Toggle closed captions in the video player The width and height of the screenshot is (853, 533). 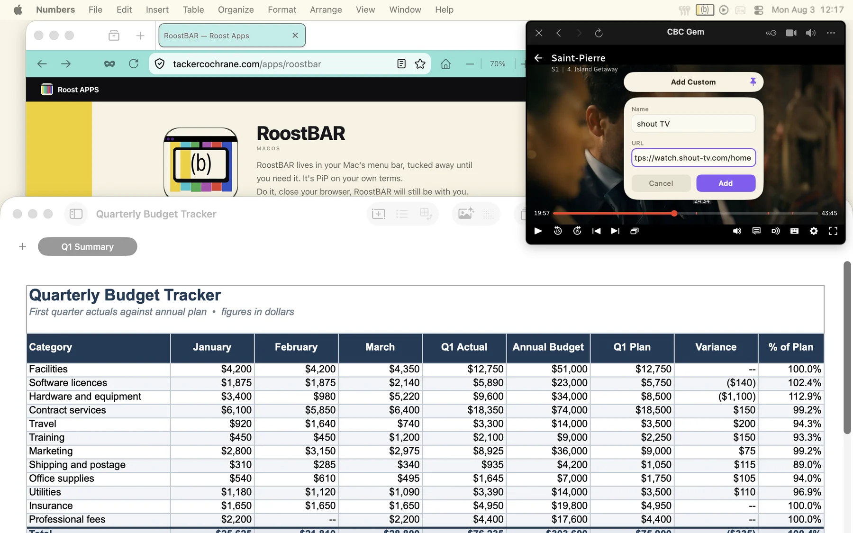click(x=756, y=231)
